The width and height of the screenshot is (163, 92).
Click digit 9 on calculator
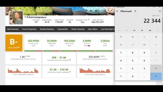pos(144,53)
